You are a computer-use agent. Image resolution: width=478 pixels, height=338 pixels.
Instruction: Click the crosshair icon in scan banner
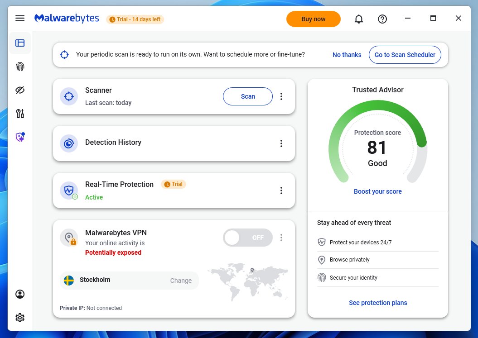(64, 55)
